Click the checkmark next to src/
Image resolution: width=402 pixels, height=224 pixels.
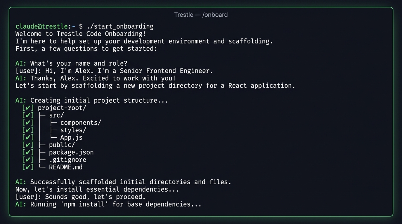[x=28, y=115]
